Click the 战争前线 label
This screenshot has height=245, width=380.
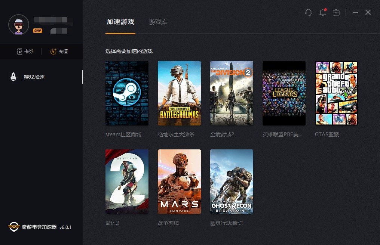pos(168,223)
